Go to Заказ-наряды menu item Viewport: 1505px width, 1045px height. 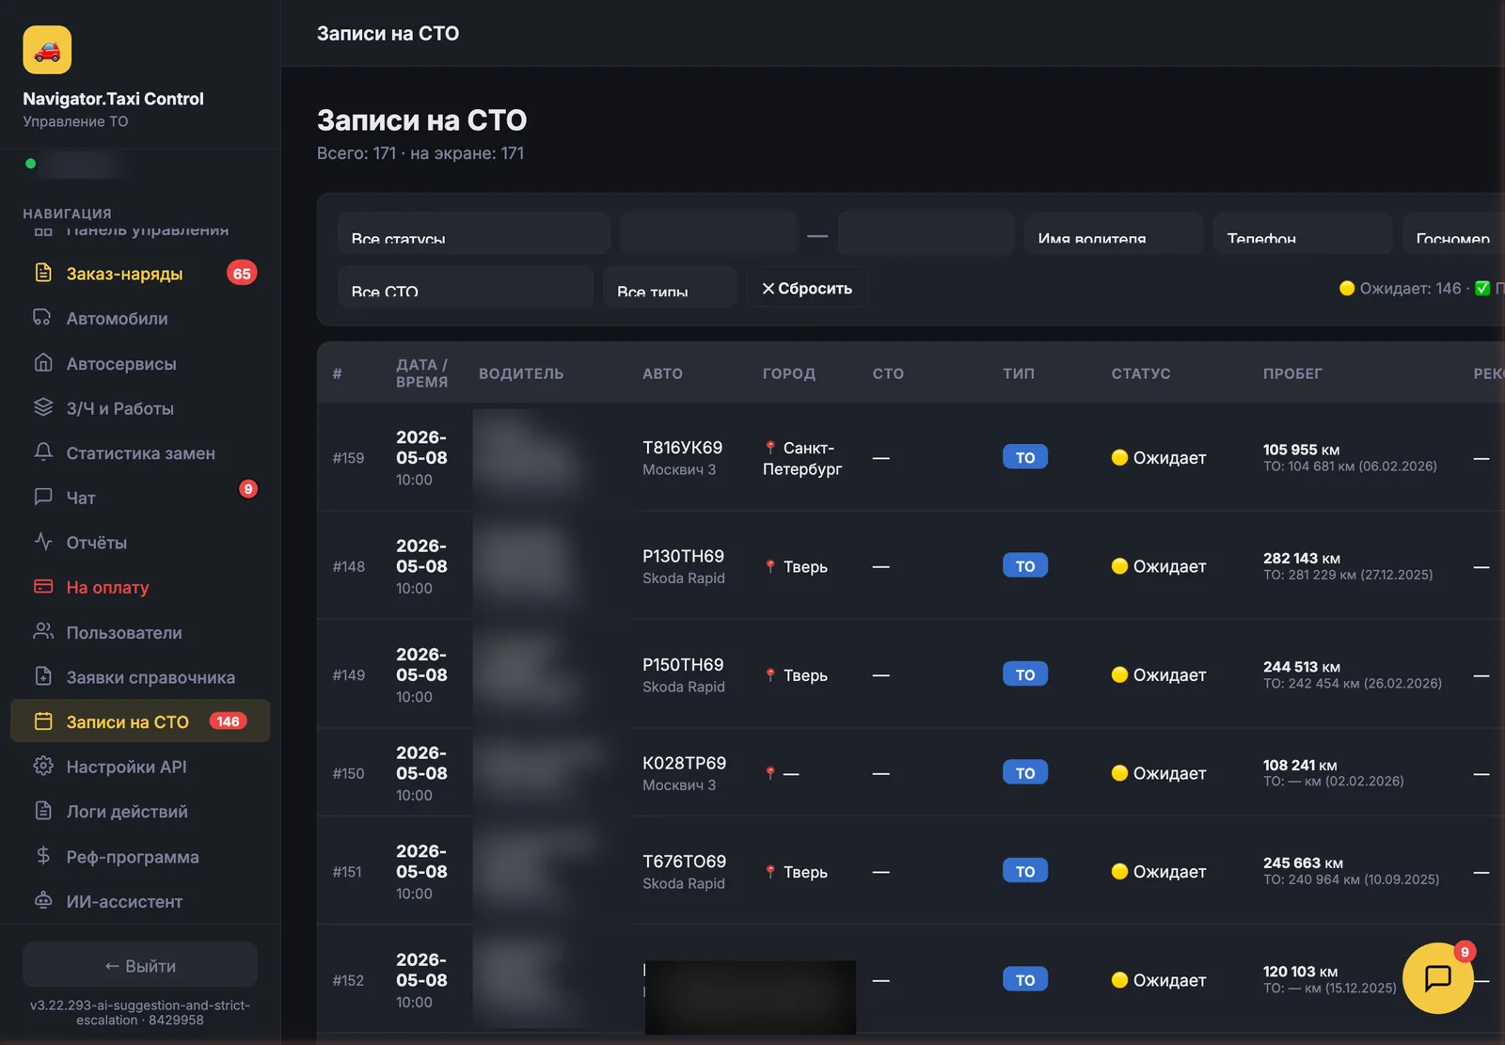point(140,273)
